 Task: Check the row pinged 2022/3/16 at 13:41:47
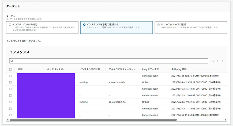[x=10, y=89]
